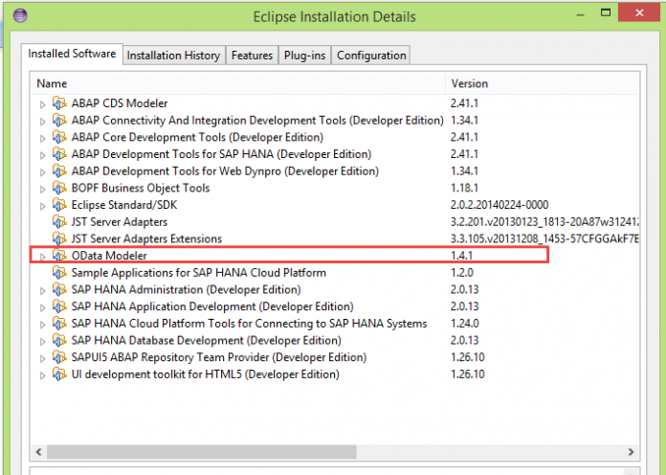The width and height of the screenshot is (666, 475).
Task: Switch to the Configuration tab
Action: [x=371, y=56]
